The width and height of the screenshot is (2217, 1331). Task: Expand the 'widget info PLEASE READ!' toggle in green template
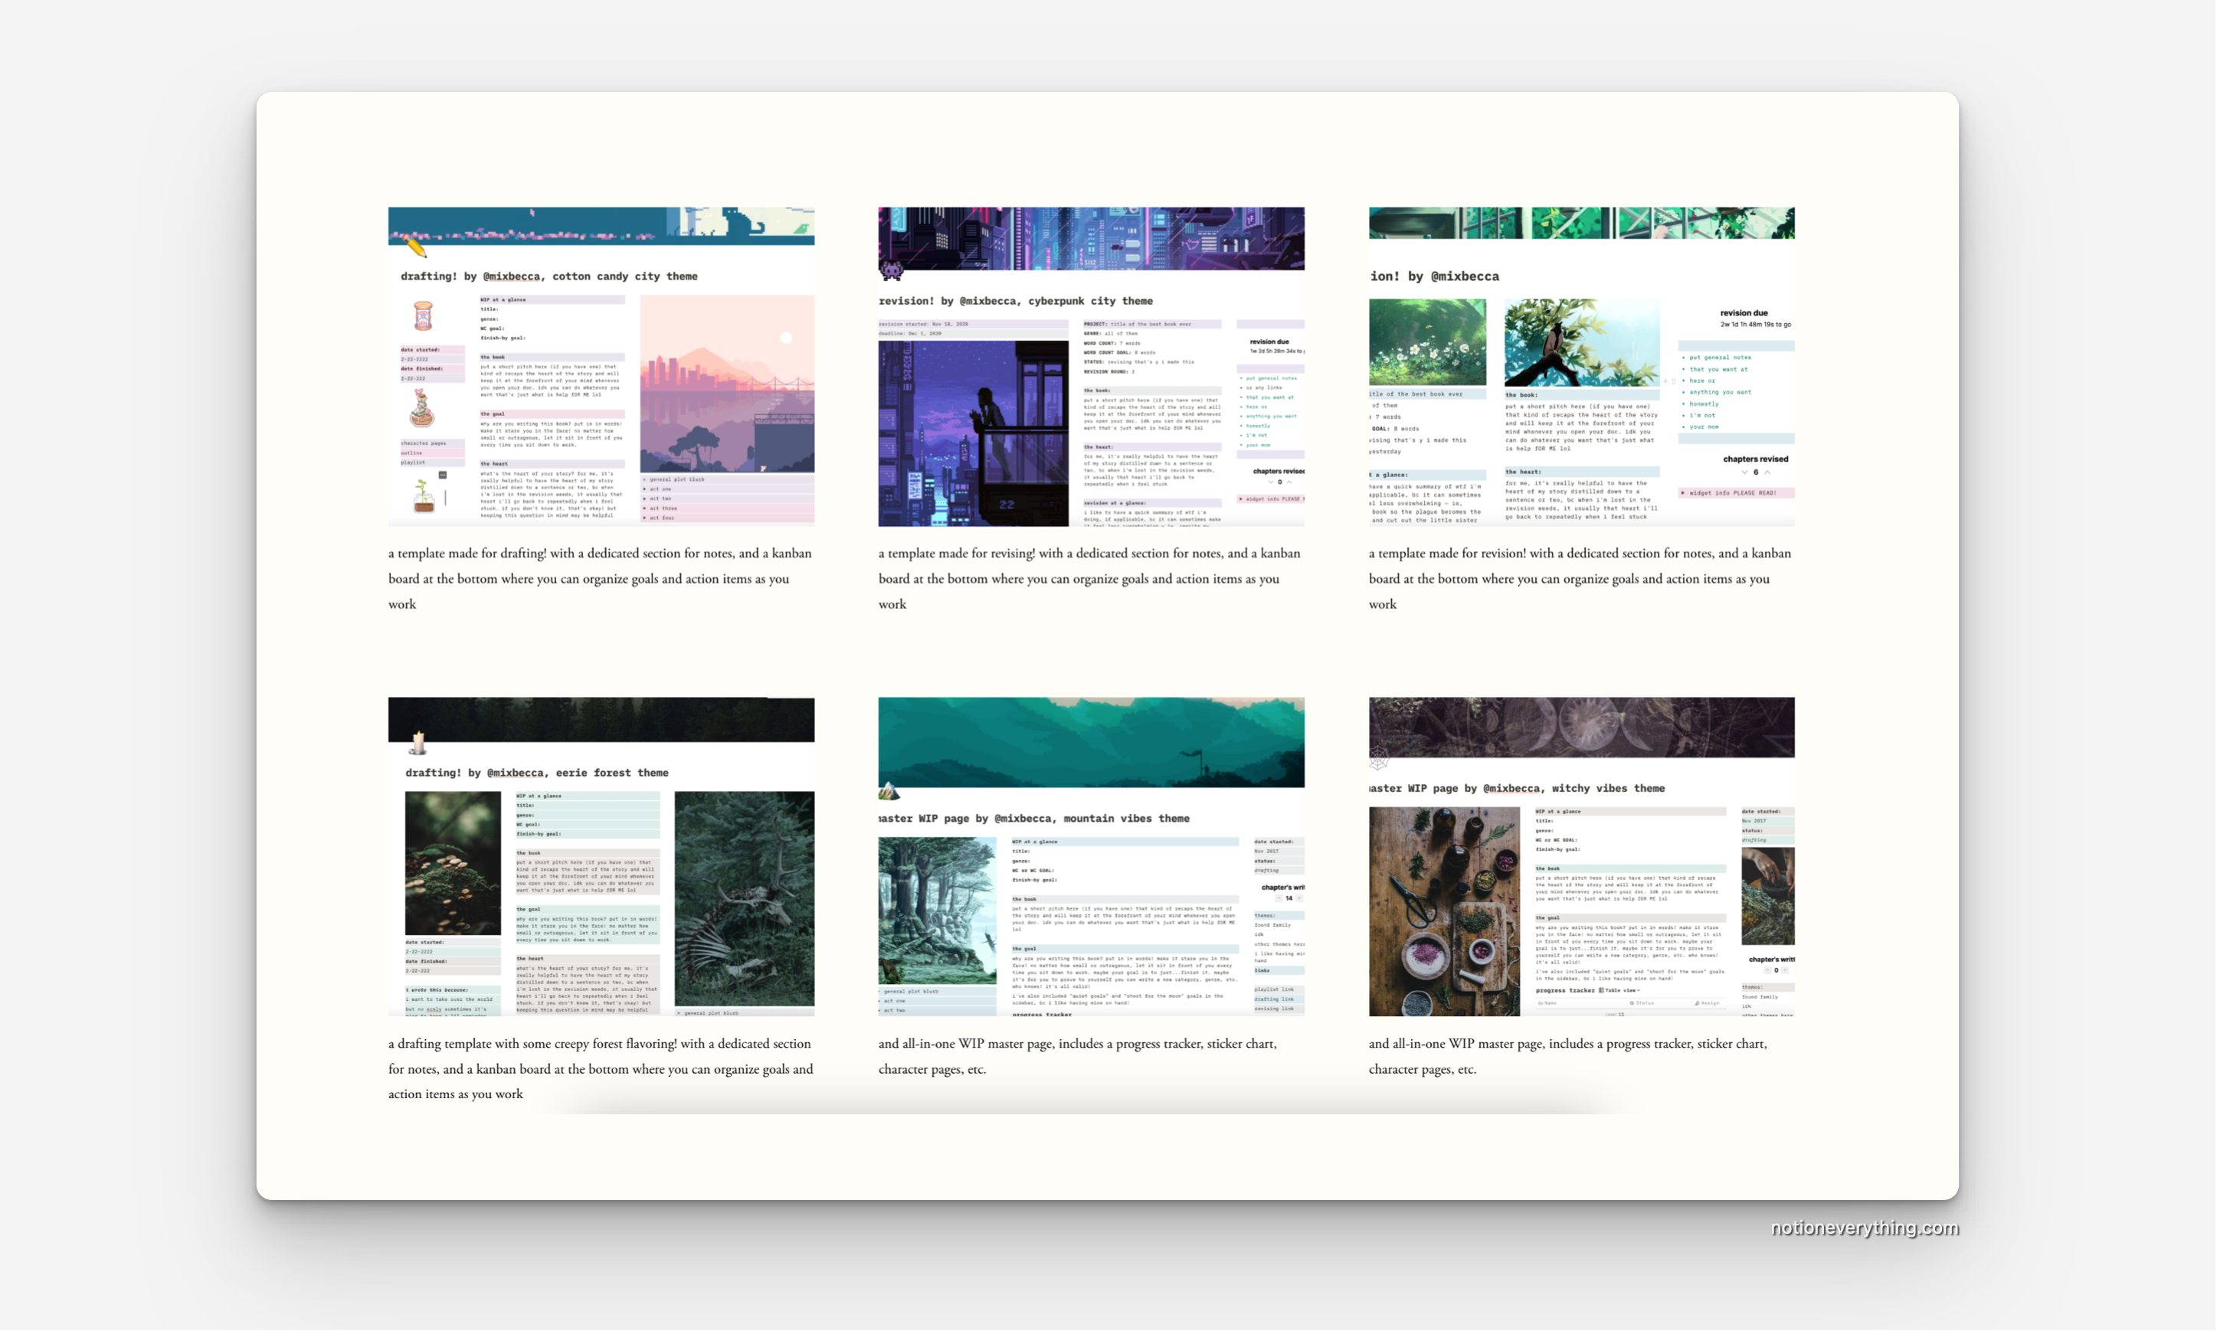click(1682, 492)
